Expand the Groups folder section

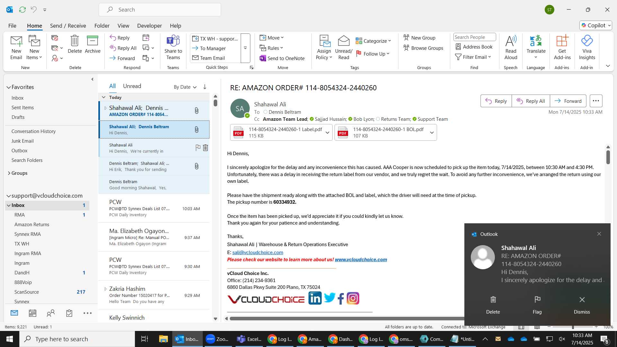(9, 173)
